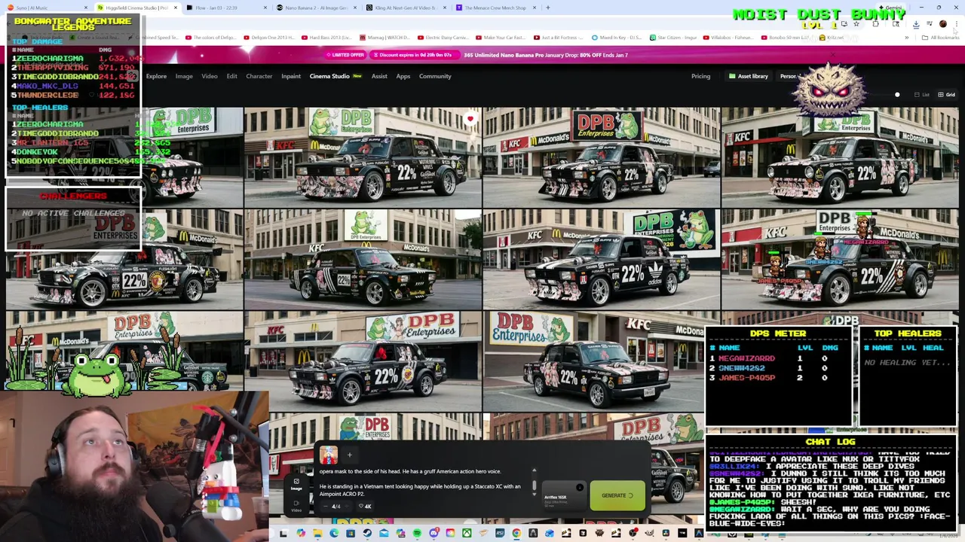Open the Star Citizen Imgur bookmark
The width and height of the screenshot is (965, 542).
(673, 37)
